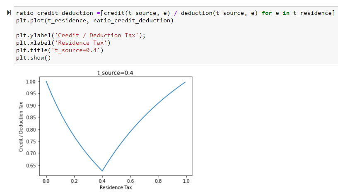Click the 0.4 tick label on x-axis
The height and width of the screenshot is (194, 338).
pos(102,181)
